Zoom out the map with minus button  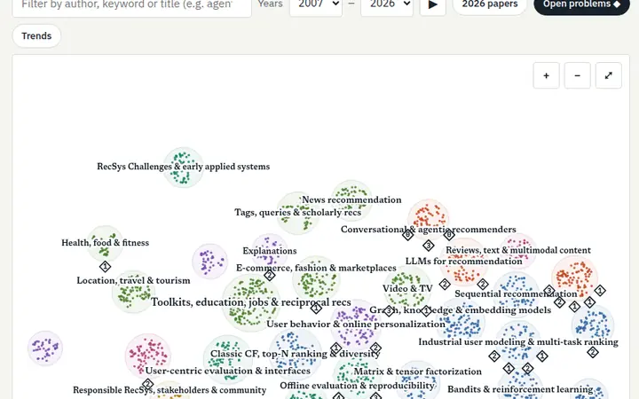coord(577,75)
